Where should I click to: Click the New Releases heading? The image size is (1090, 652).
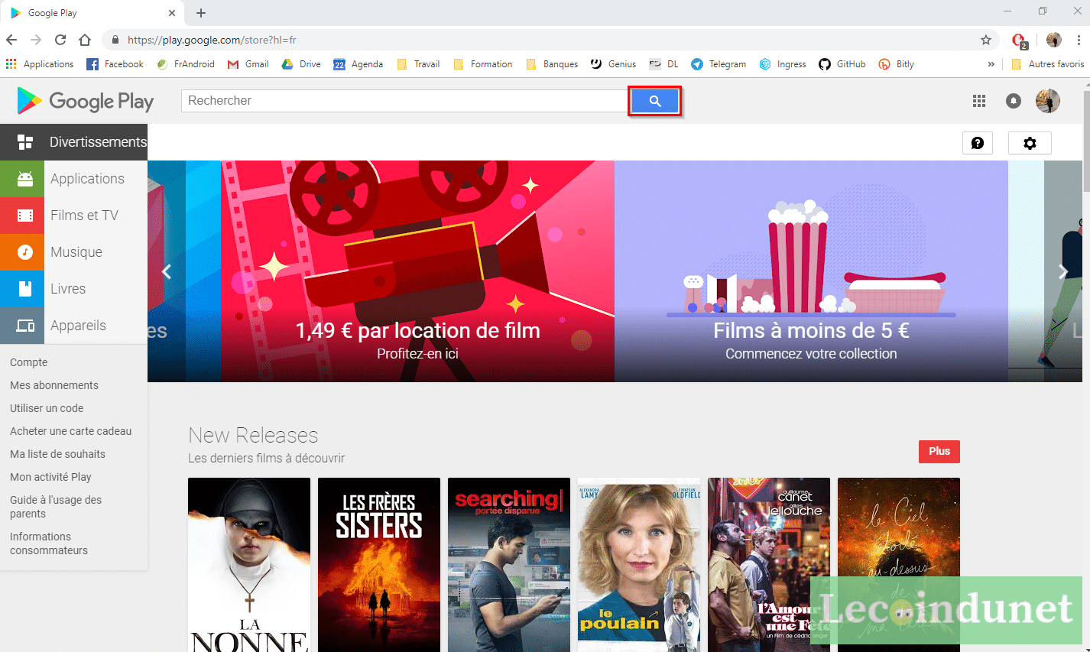pos(253,435)
